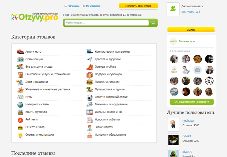Click the soccer ball icon for Спорт и активный отдых
The height and width of the screenshot is (157, 227).
pyautogui.click(x=89, y=98)
